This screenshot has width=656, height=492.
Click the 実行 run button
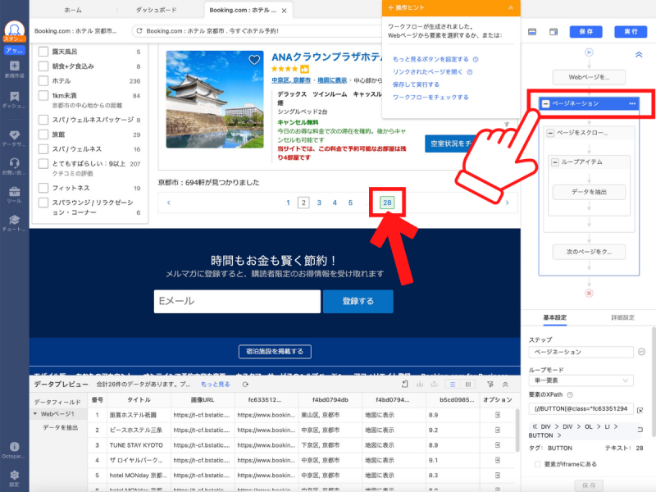tap(631, 32)
